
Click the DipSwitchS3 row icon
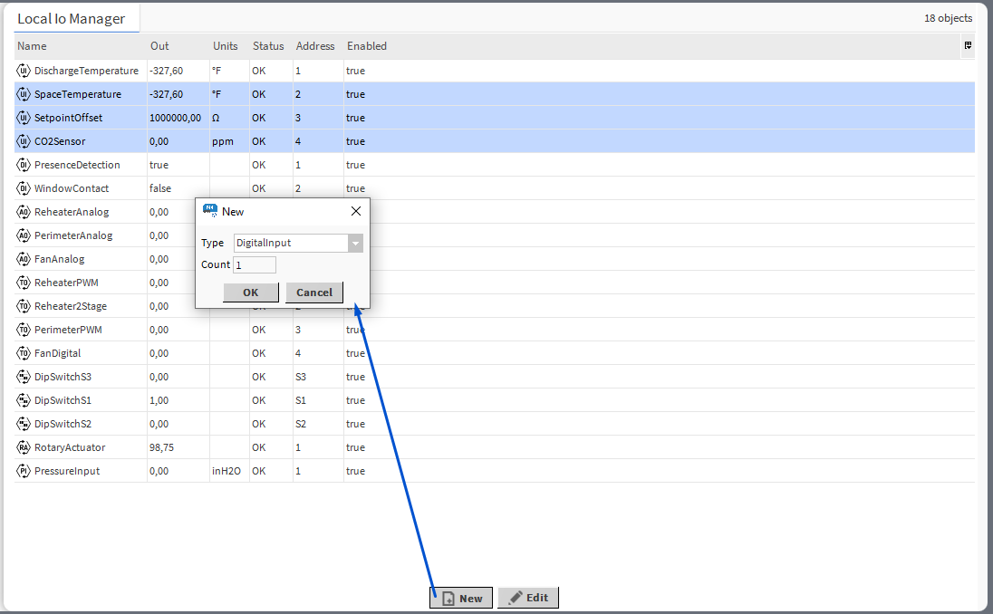[24, 377]
